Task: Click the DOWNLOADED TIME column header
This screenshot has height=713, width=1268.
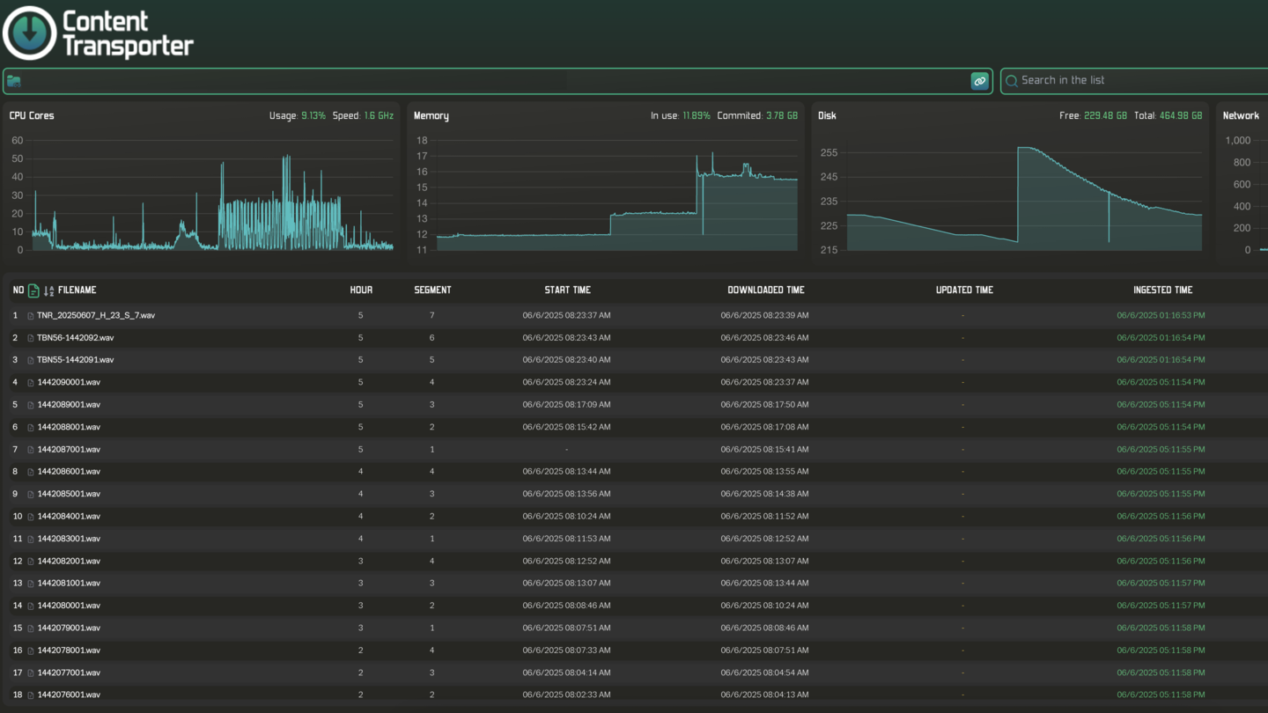Action: [x=765, y=290]
